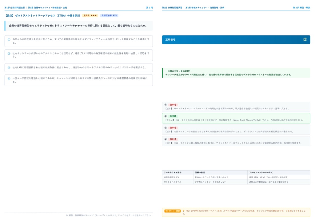Select the circled ④ marker on the 一度ユーザ認証 choice
315x223 pixels.
(x=9, y=79)
